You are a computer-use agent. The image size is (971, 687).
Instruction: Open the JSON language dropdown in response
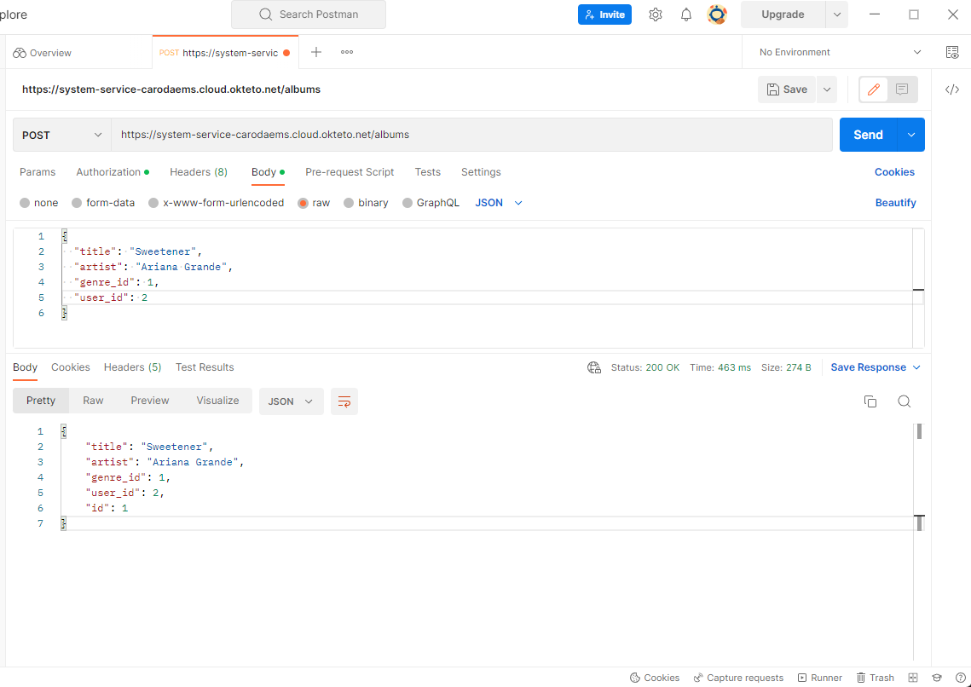tap(291, 401)
